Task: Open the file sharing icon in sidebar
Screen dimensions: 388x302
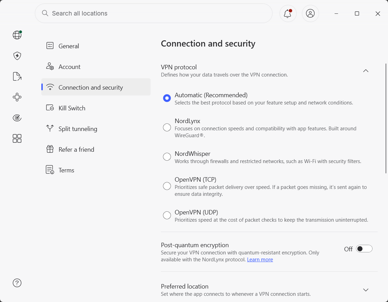Action: tap(17, 77)
